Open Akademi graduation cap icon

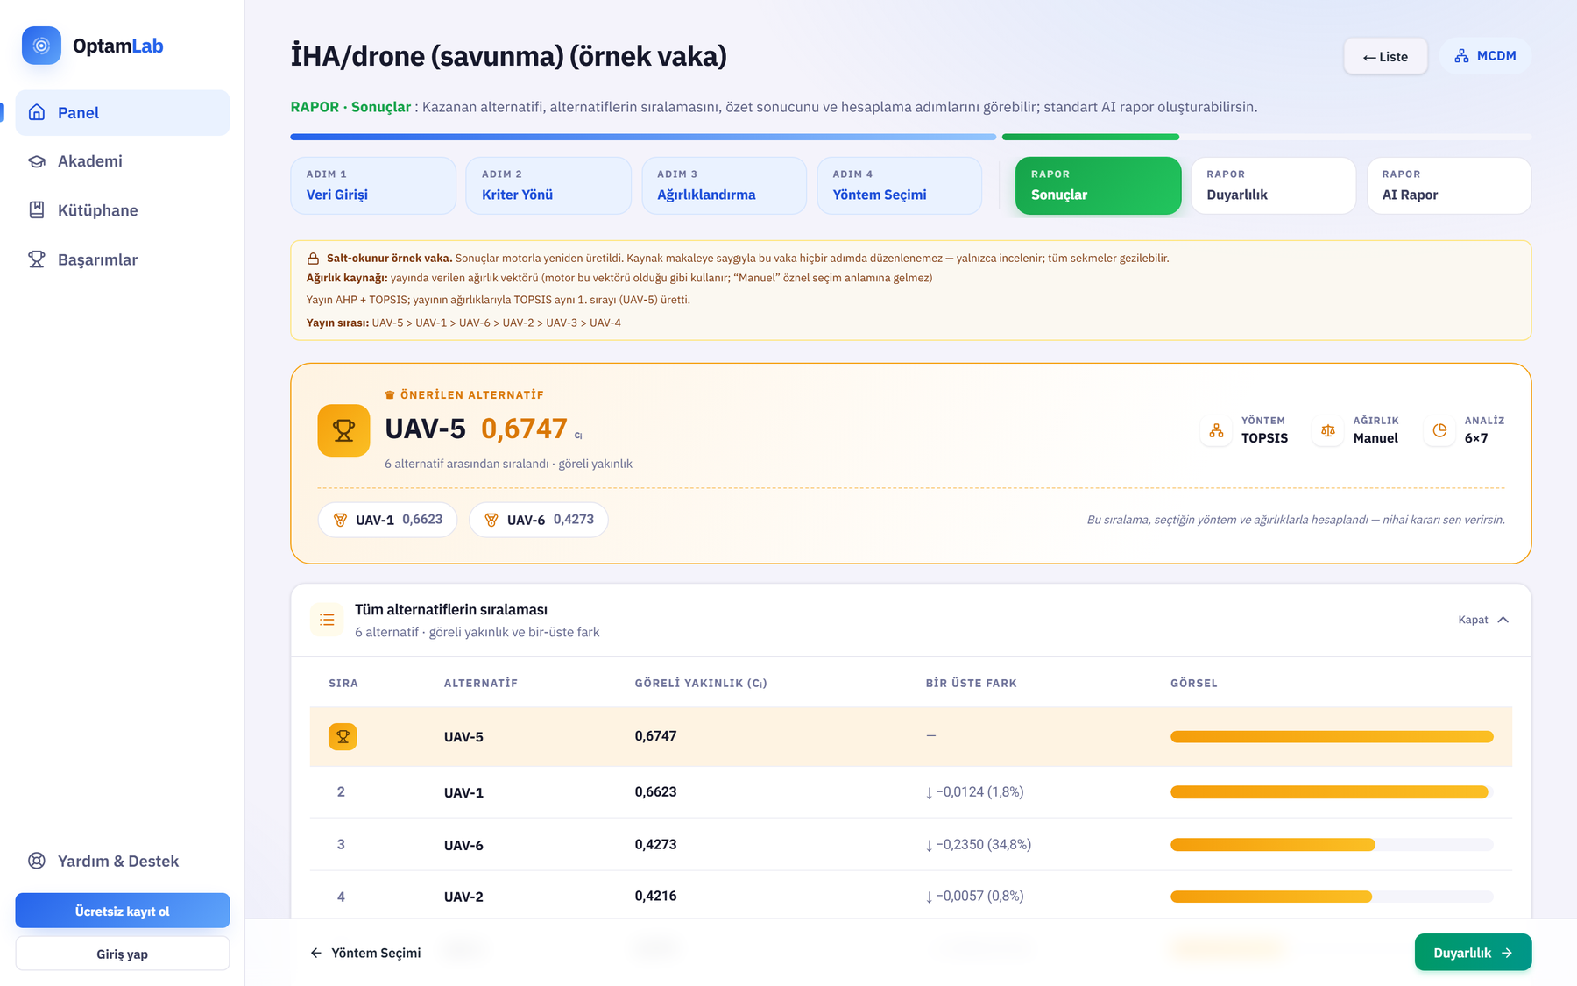[37, 161]
